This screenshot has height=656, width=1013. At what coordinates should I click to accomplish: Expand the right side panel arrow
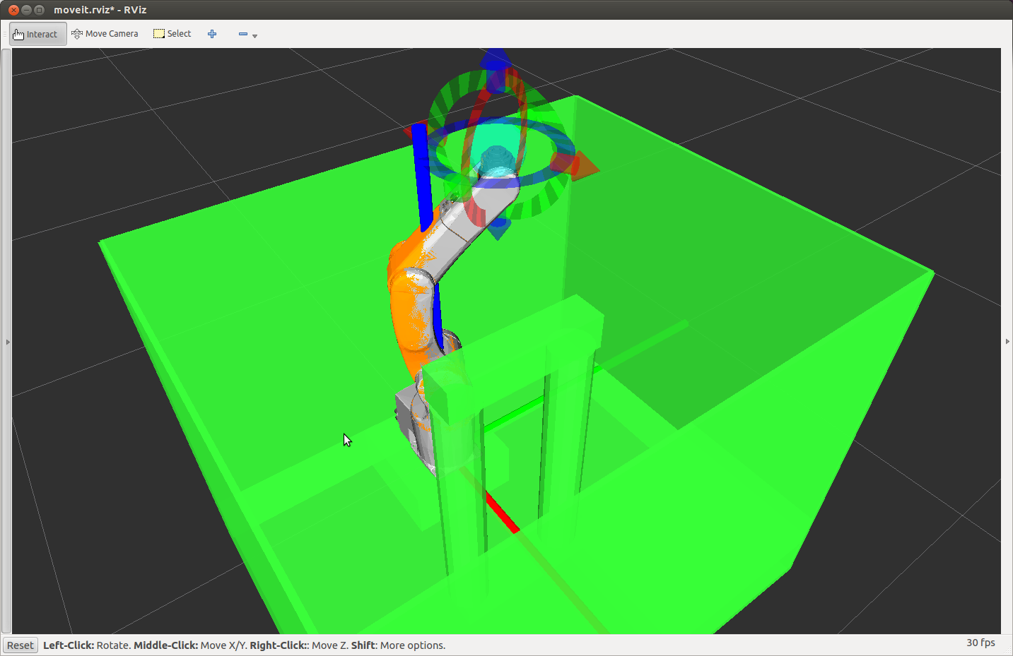1007,342
